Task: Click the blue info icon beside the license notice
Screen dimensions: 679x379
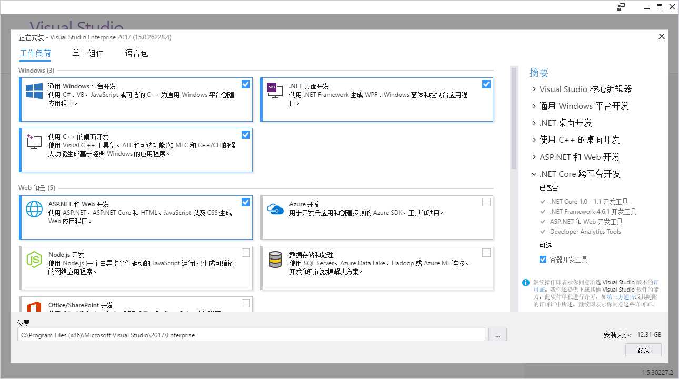Action: tap(525, 283)
